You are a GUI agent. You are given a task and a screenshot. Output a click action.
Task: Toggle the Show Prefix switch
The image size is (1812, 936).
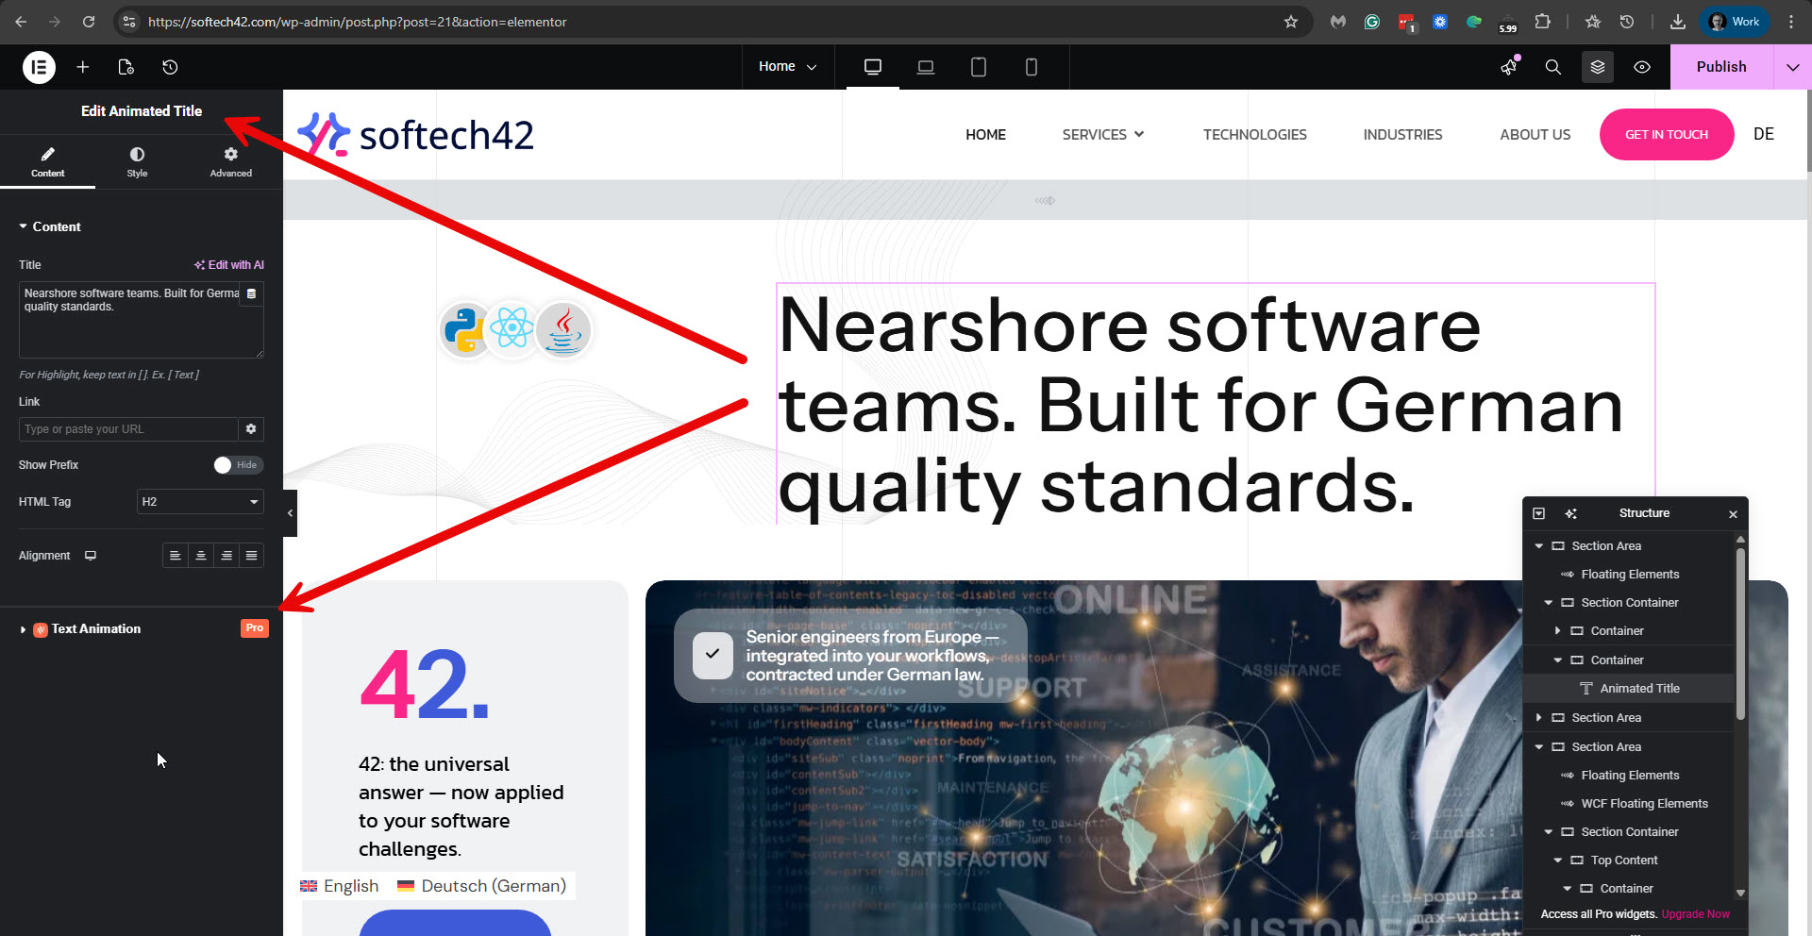point(237,465)
